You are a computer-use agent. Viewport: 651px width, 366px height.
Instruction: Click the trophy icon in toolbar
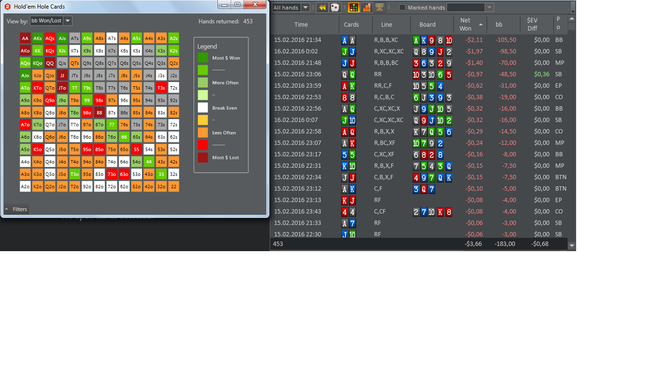[379, 8]
